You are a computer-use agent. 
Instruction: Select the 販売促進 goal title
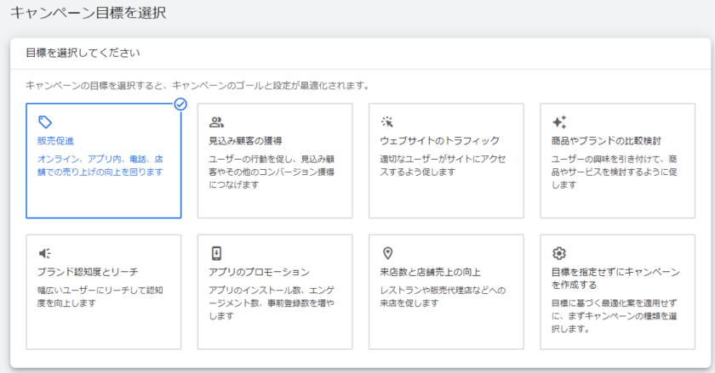coord(55,141)
